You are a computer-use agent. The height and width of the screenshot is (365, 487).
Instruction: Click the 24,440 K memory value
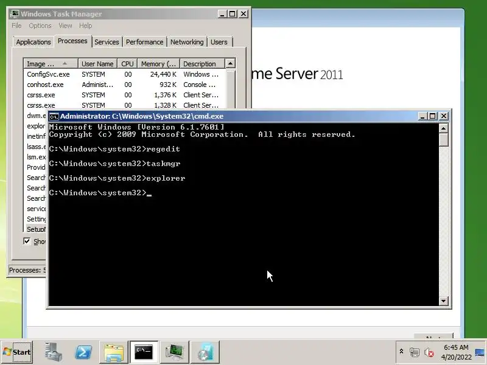(x=163, y=74)
